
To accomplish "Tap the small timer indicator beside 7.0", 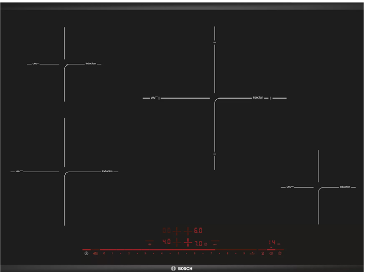I will [x=206, y=244].
